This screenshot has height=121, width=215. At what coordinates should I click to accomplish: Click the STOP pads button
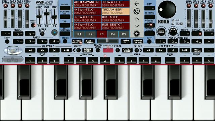click(7, 41)
